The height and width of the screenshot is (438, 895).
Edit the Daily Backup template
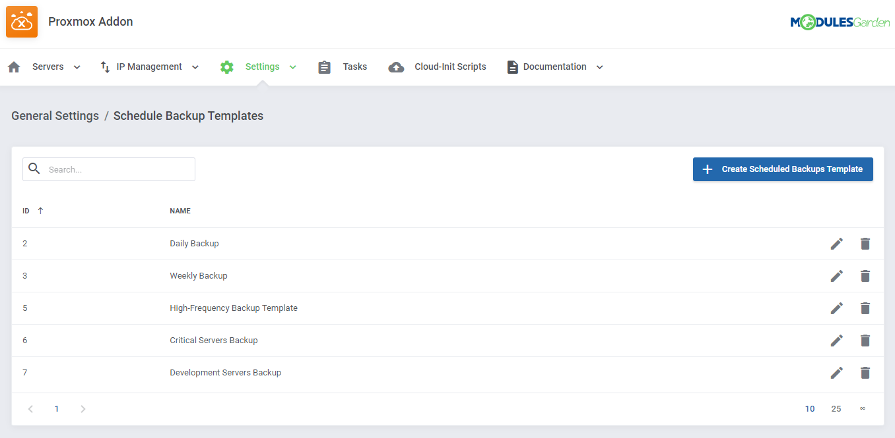tap(836, 244)
